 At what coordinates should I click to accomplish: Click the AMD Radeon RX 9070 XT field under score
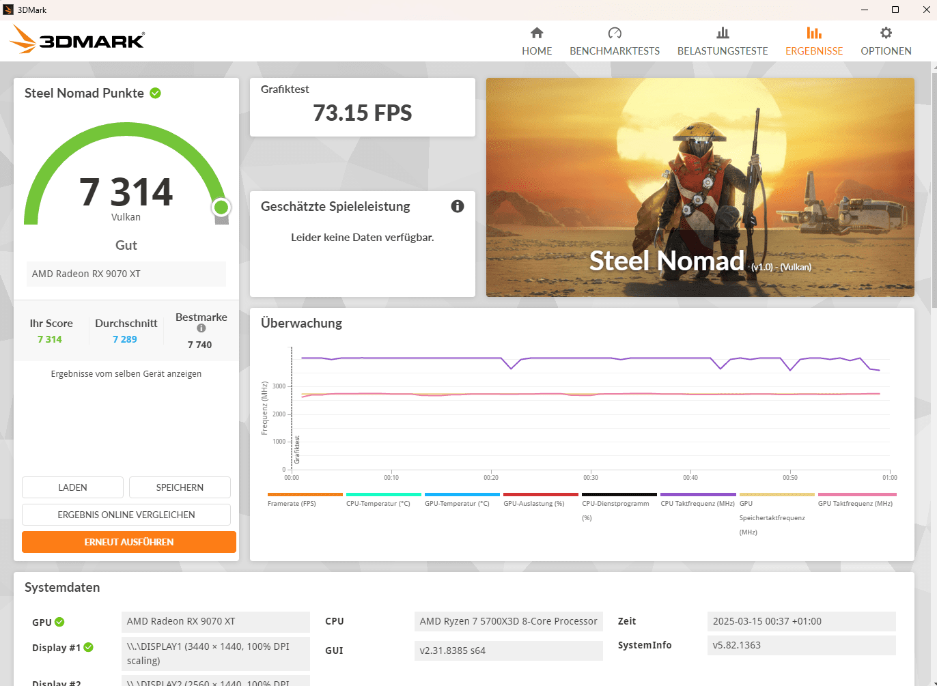pyautogui.click(x=126, y=274)
